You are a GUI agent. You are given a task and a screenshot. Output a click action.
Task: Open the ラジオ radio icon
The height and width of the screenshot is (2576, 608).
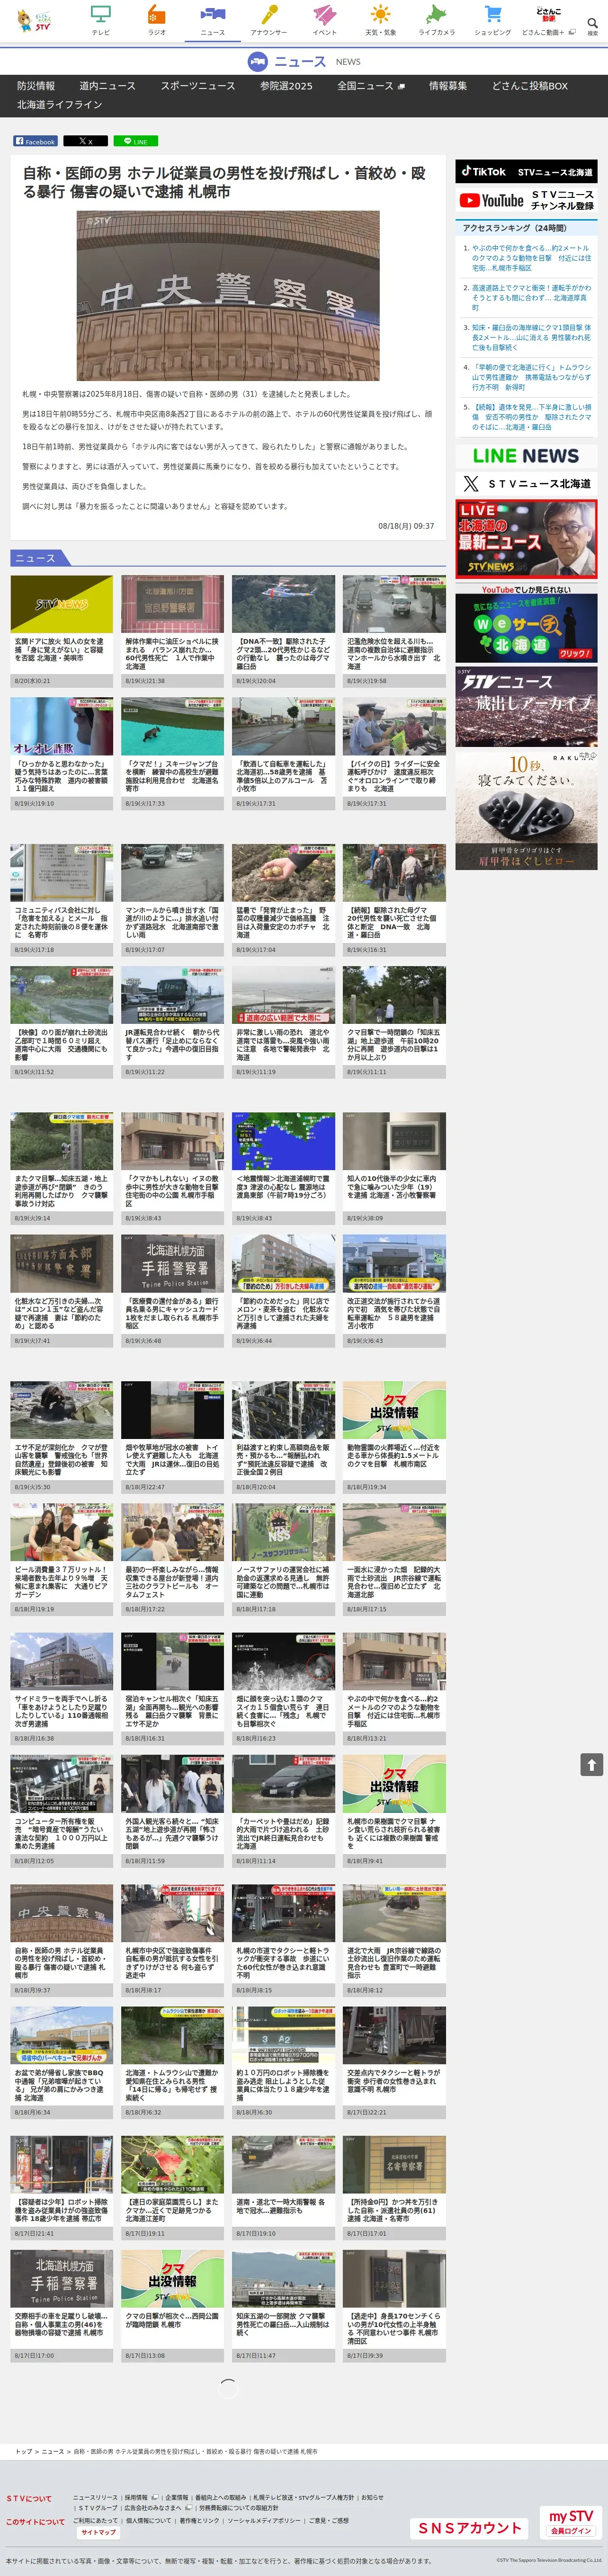tap(157, 20)
